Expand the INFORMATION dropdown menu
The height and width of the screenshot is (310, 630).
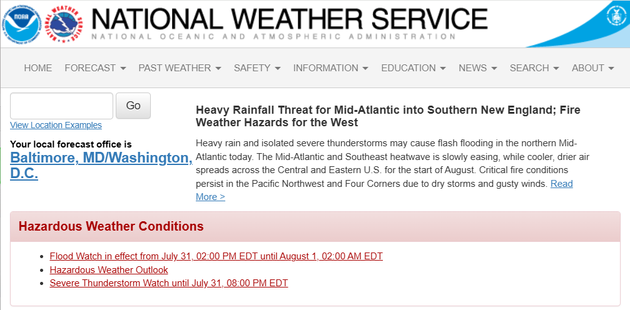330,68
